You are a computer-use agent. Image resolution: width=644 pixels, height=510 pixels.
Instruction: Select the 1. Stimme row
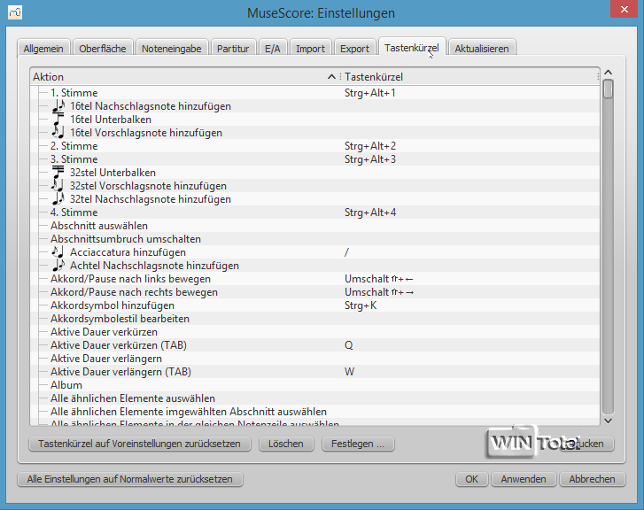[x=314, y=93]
